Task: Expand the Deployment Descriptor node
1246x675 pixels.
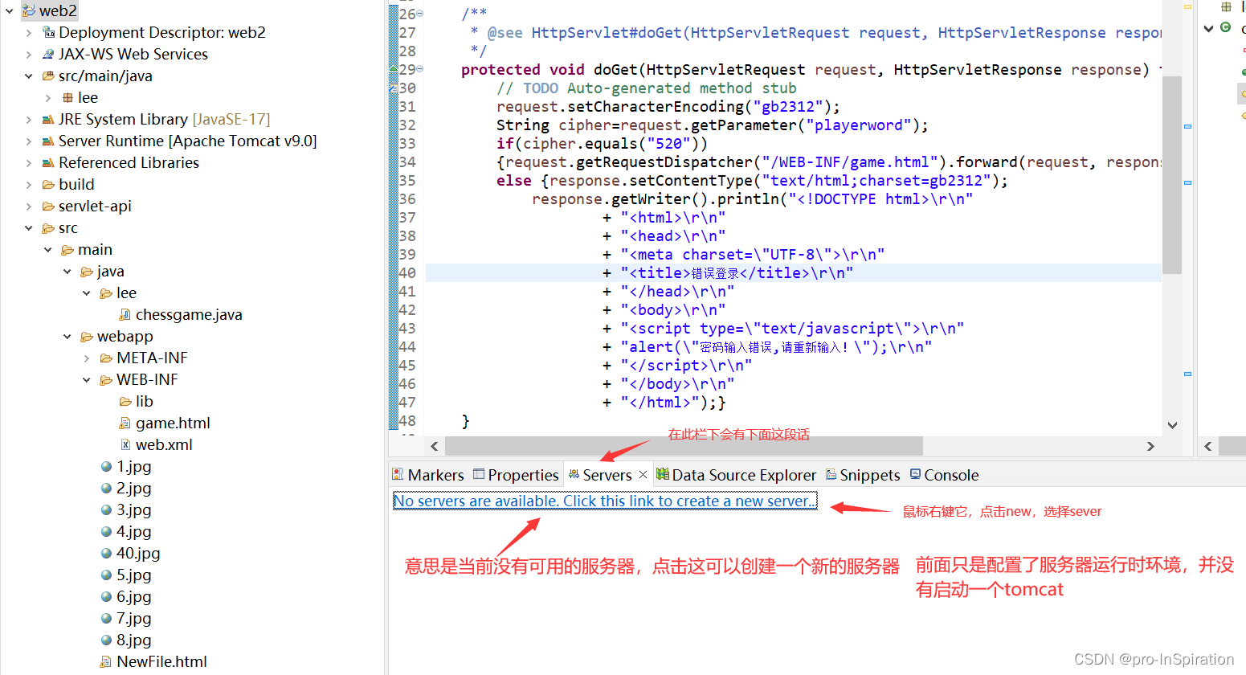Action: click(x=29, y=33)
